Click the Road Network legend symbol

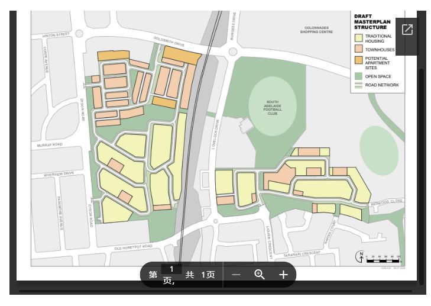(358, 85)
